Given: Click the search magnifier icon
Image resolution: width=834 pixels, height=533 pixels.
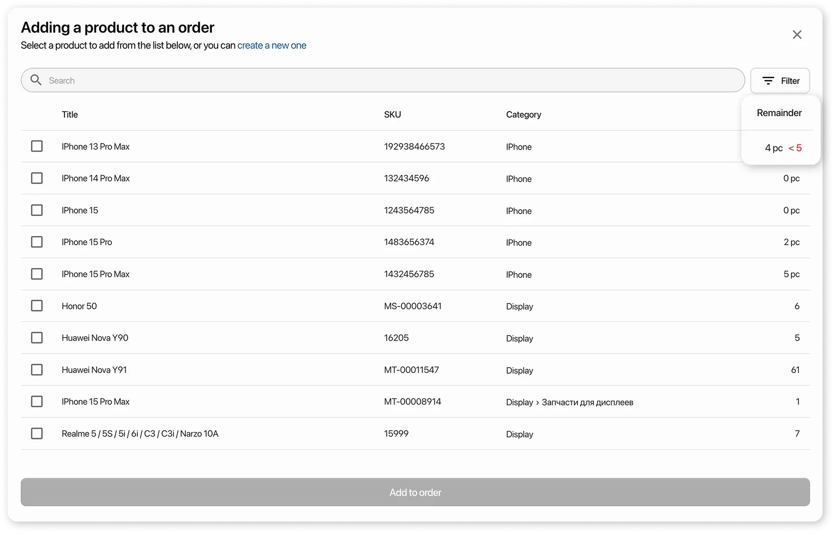Looking at the screenshot, I should (36, 80).
